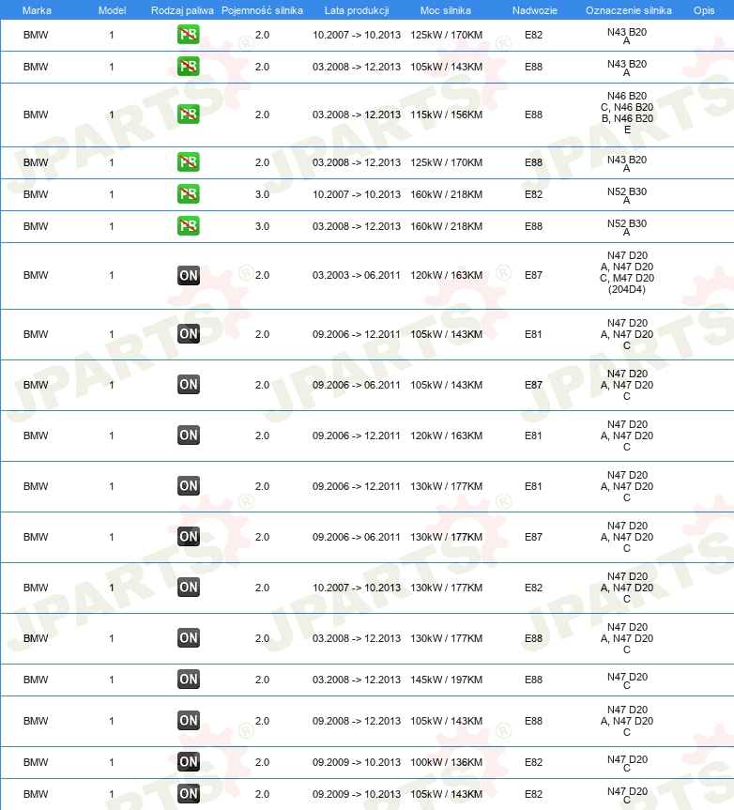
Task: Click the 03.2003 -> 06.2011 production years cell
Action: (357, 275)
